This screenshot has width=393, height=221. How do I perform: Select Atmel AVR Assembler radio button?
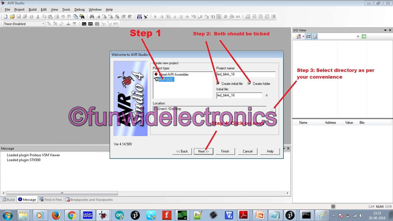[156, 74]
